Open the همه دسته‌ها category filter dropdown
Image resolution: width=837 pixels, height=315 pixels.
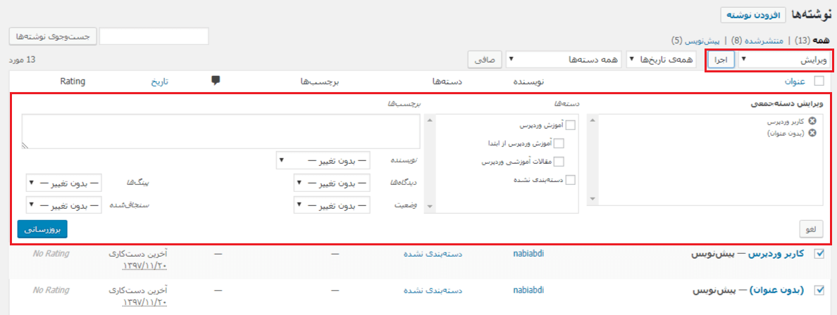[564, 60]
